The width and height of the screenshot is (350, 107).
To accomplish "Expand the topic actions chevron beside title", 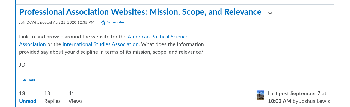I will 270,13.
